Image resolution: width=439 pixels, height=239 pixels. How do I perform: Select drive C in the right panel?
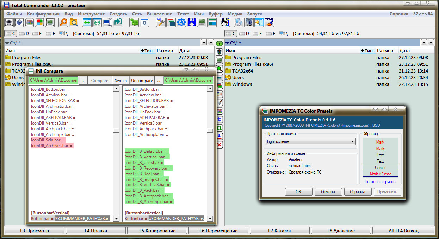coord(231,33)
